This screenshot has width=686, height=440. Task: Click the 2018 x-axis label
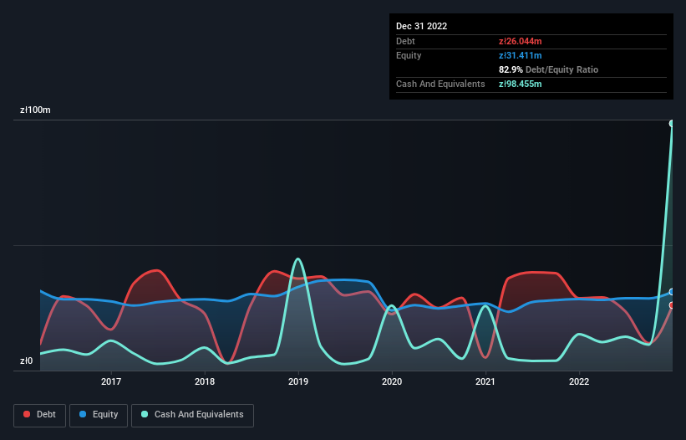coord(205,381)
